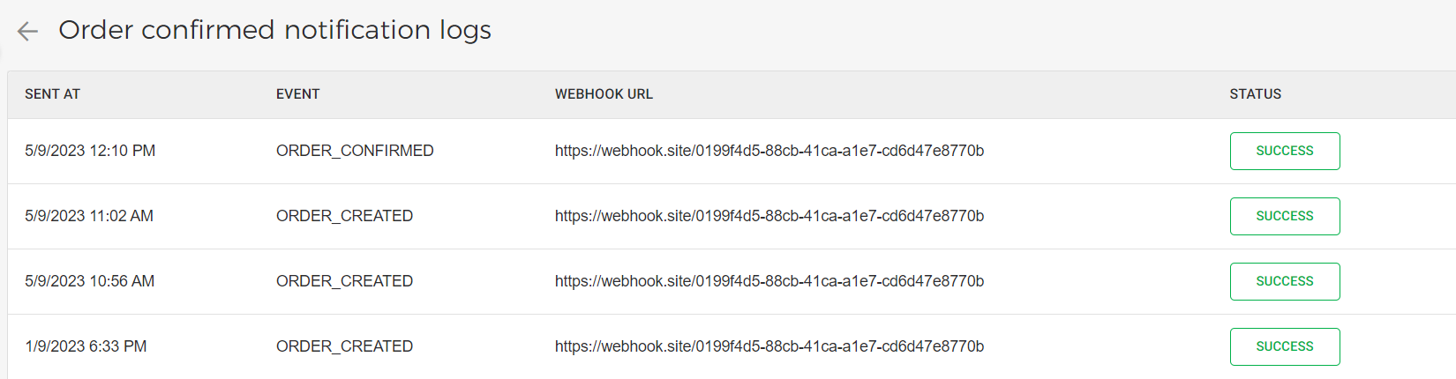Open webhook URL in 11:02 AM row

[769, 216]
